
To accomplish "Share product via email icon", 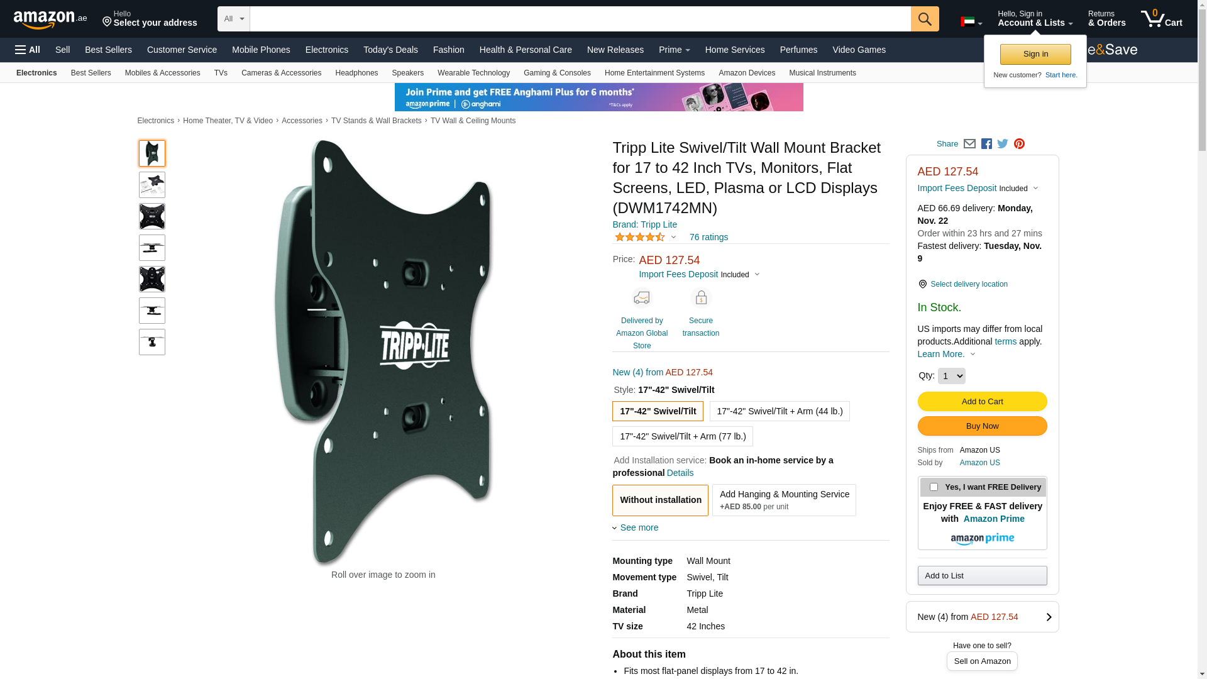I will point(969,144).
